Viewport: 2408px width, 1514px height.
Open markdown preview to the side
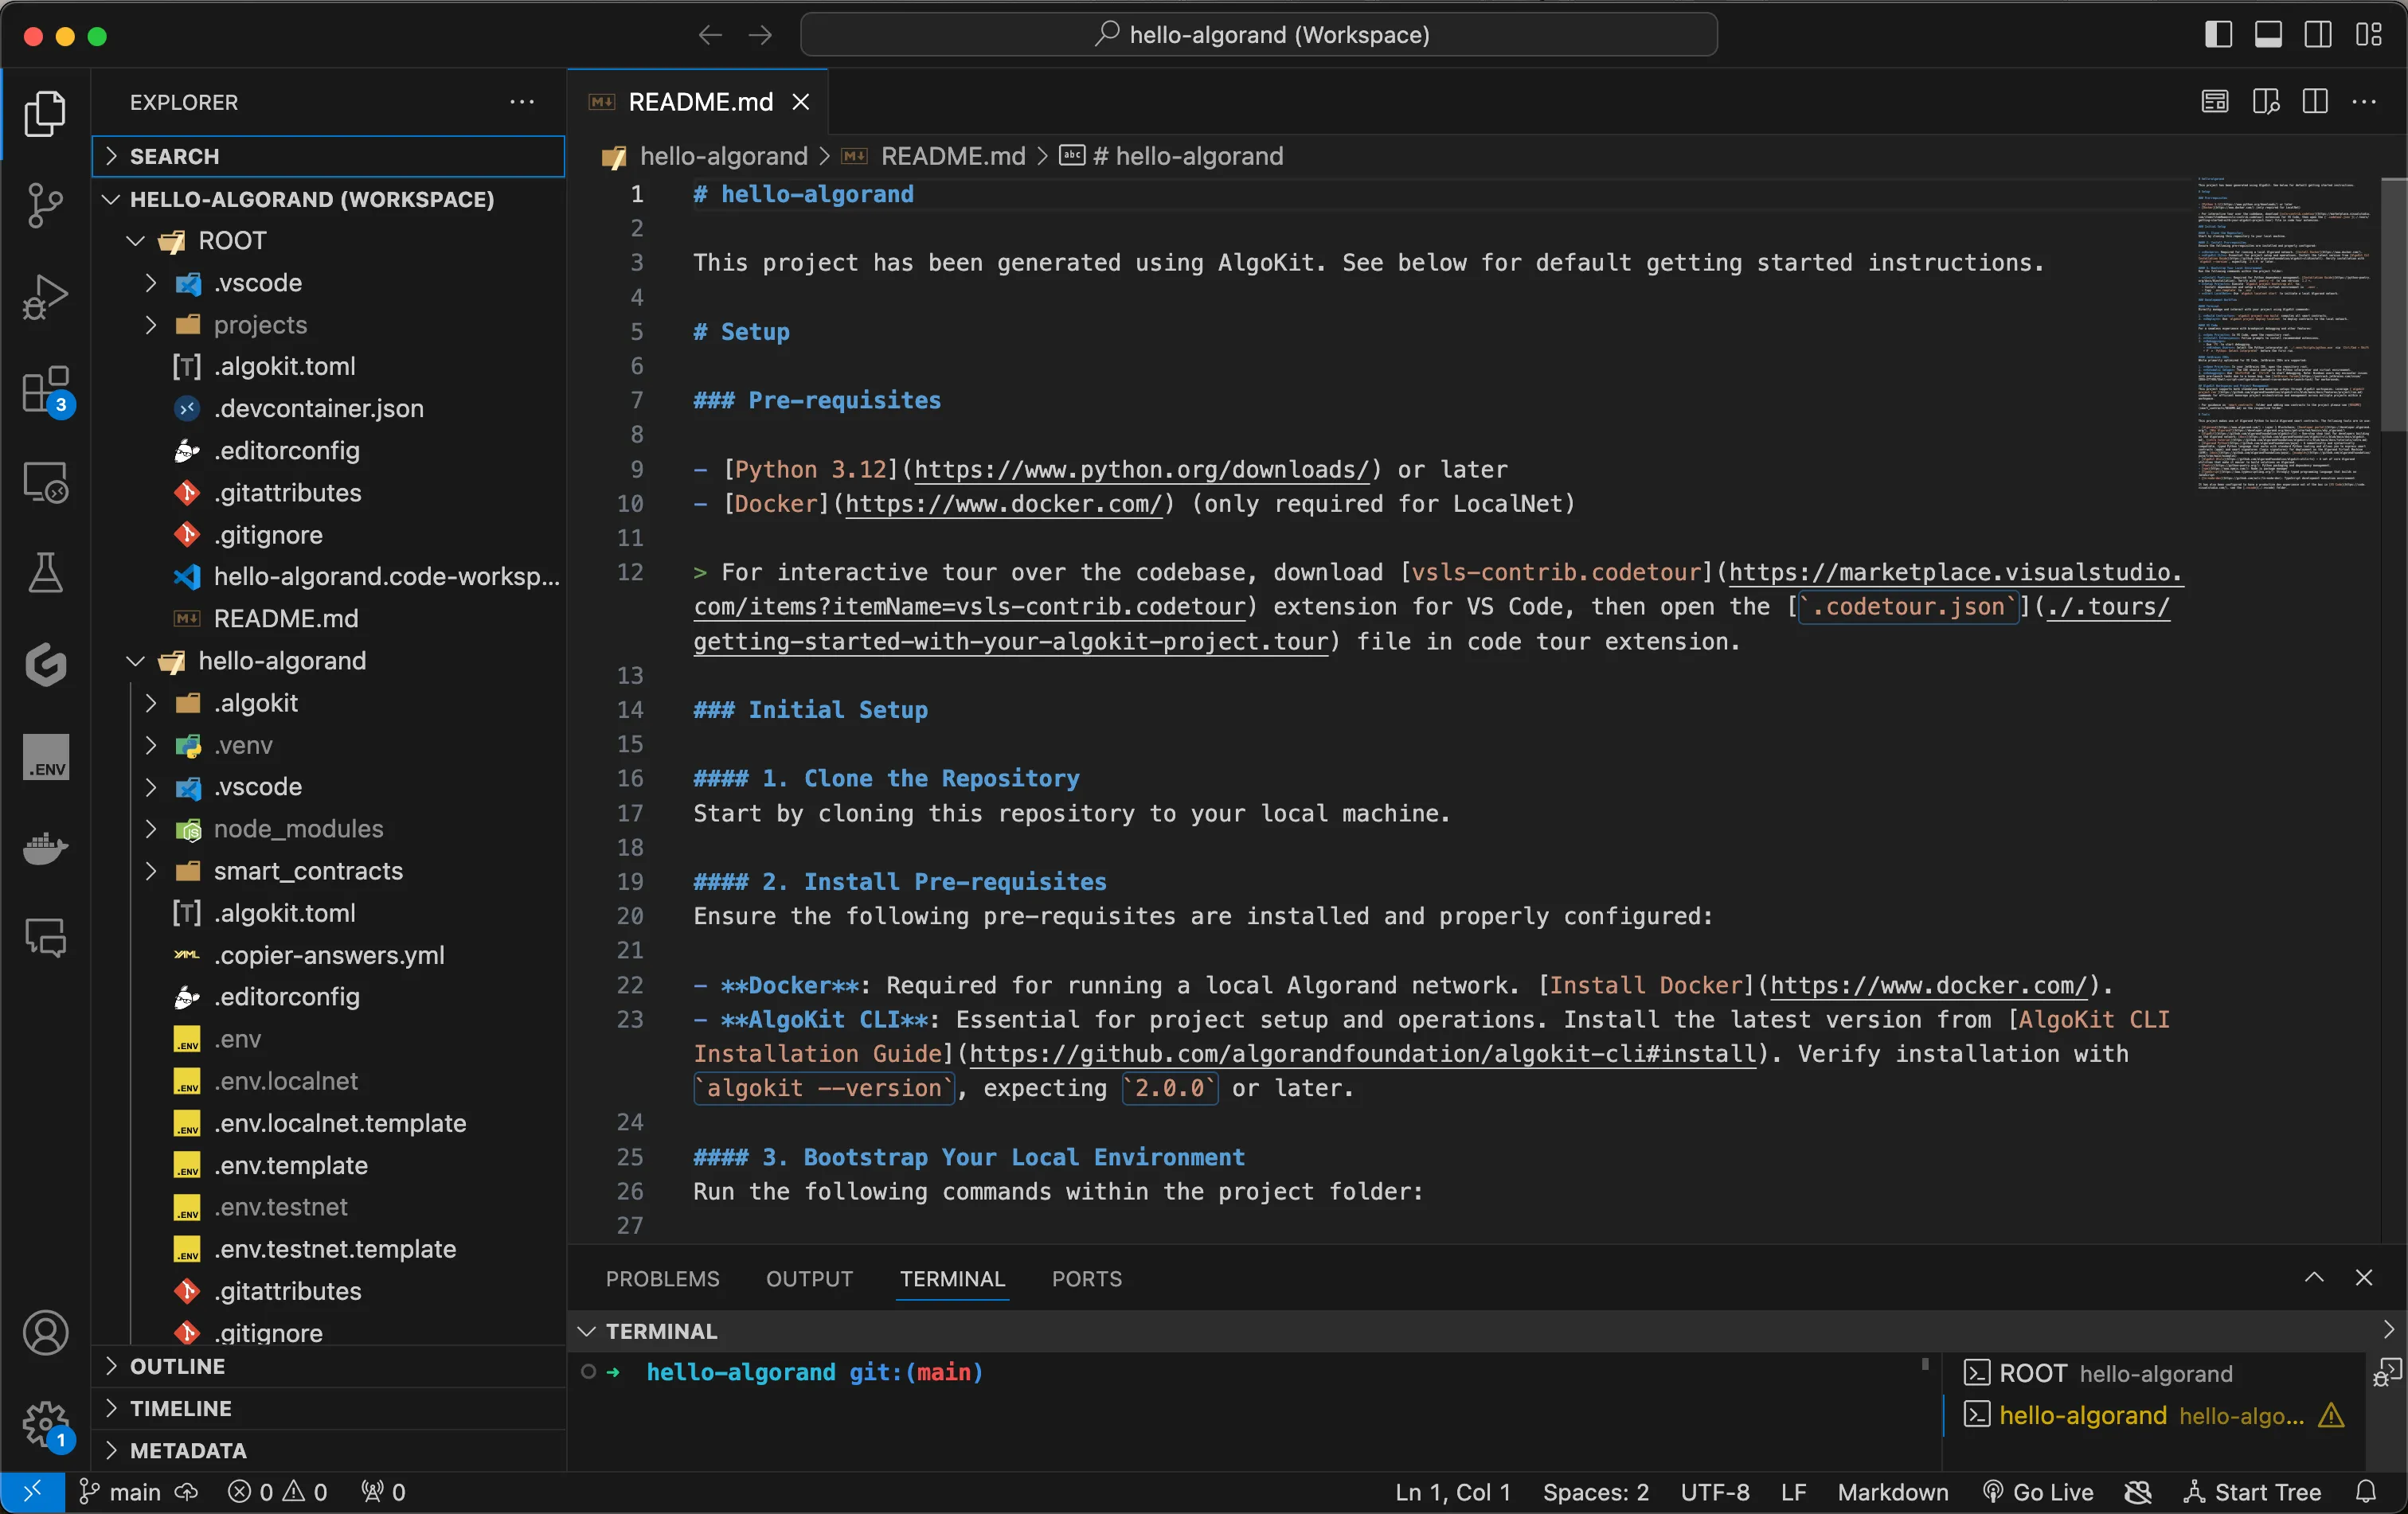point(2265,102)
